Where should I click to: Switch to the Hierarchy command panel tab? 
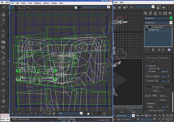(x=155, y=13)
